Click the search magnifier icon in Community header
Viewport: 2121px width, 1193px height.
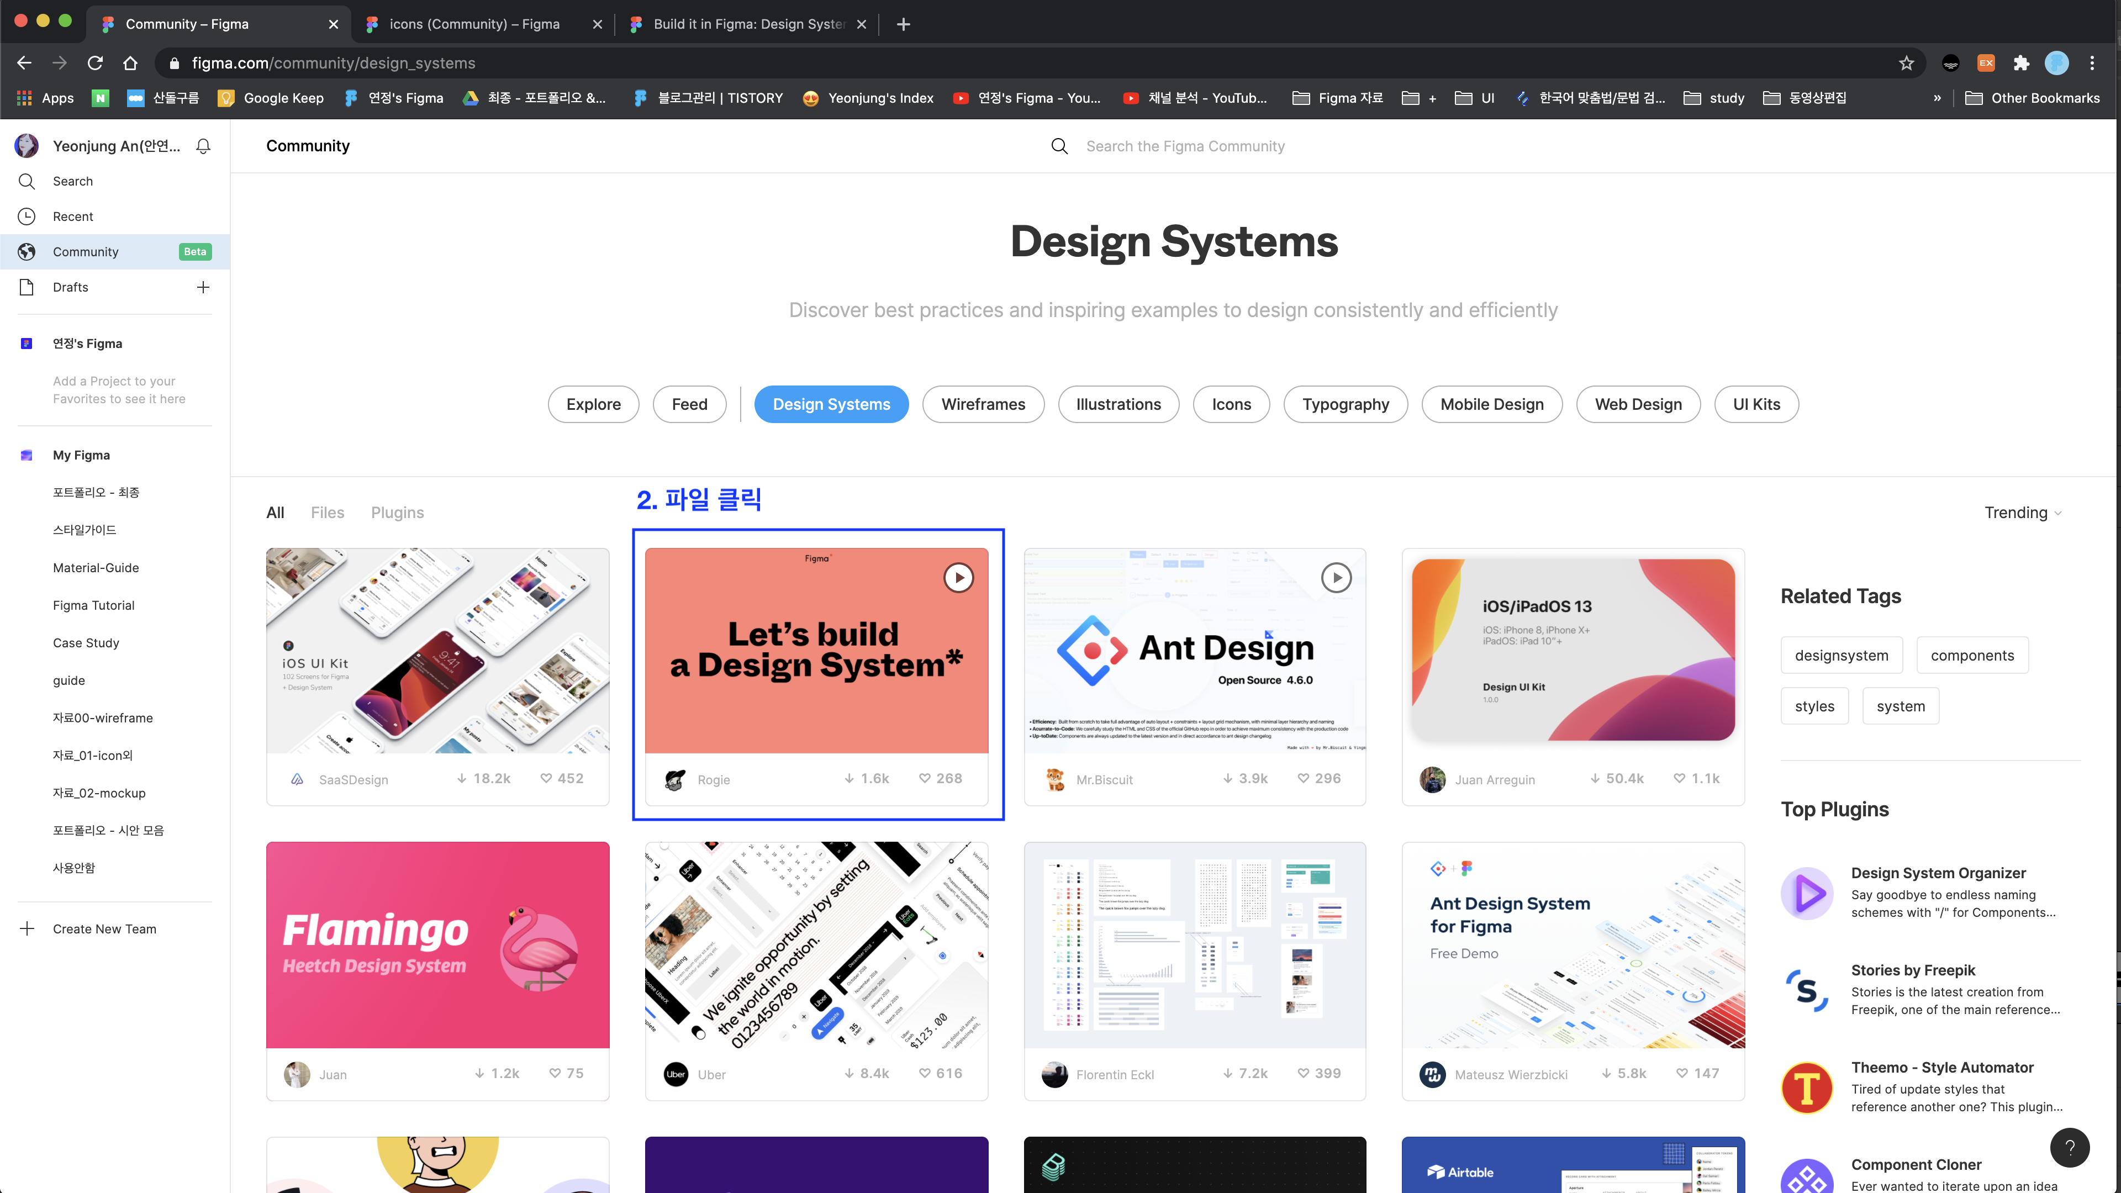pyautogui.click(x=1060, y=146)
